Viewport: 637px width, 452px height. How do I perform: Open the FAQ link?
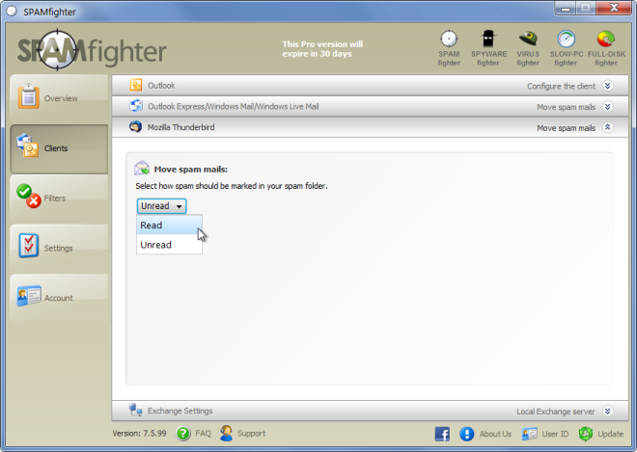tap(203, 434)
